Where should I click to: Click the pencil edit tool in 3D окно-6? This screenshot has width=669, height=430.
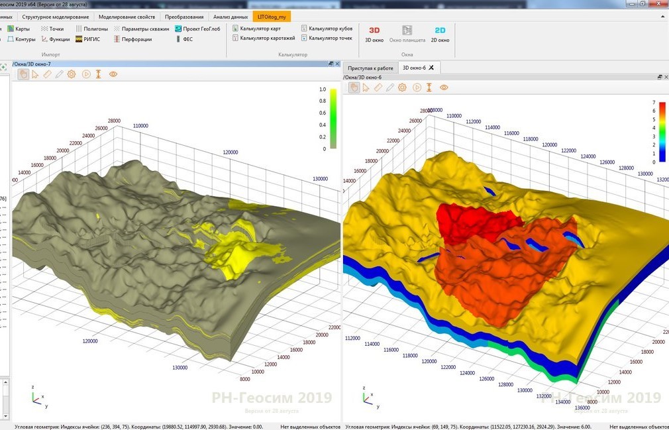click(x=390, y=87)
